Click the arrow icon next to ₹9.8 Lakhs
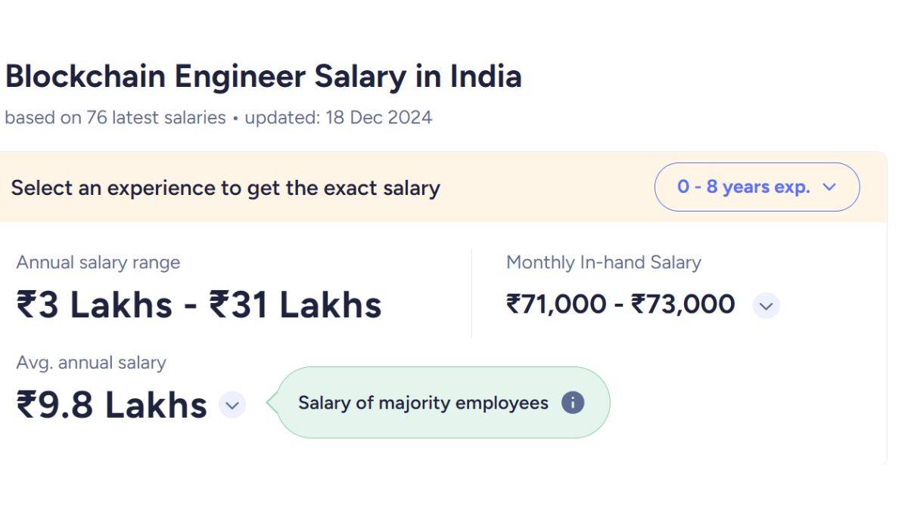The width and height of the screenshot is (908, 510). tap(232, 406)
